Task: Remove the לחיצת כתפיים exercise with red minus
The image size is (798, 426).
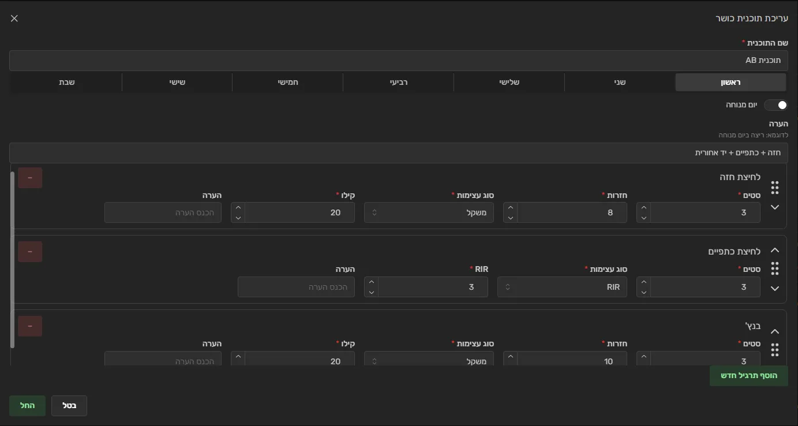Action: pos(30,252)
